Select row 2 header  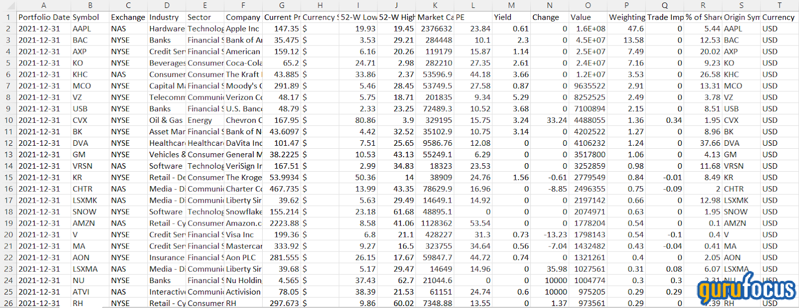coord(8,29)
